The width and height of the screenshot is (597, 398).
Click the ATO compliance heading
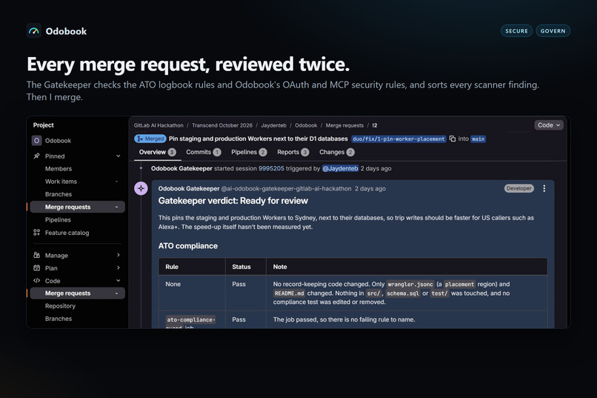click(x=187, y=245)
